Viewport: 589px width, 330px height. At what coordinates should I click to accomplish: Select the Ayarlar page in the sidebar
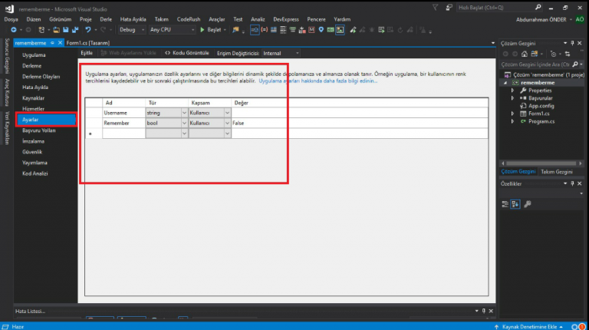[x=46, y=120]
